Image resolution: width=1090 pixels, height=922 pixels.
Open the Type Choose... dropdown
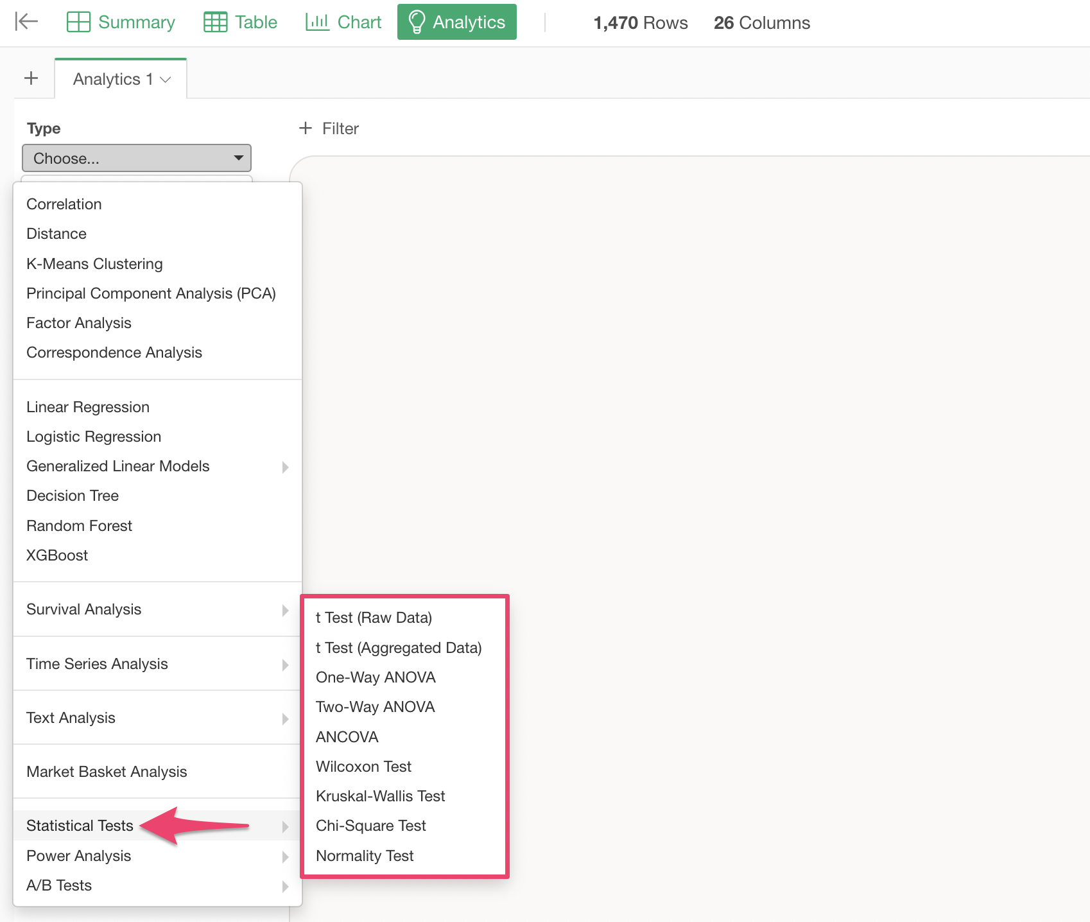click(x=137, y=158)
